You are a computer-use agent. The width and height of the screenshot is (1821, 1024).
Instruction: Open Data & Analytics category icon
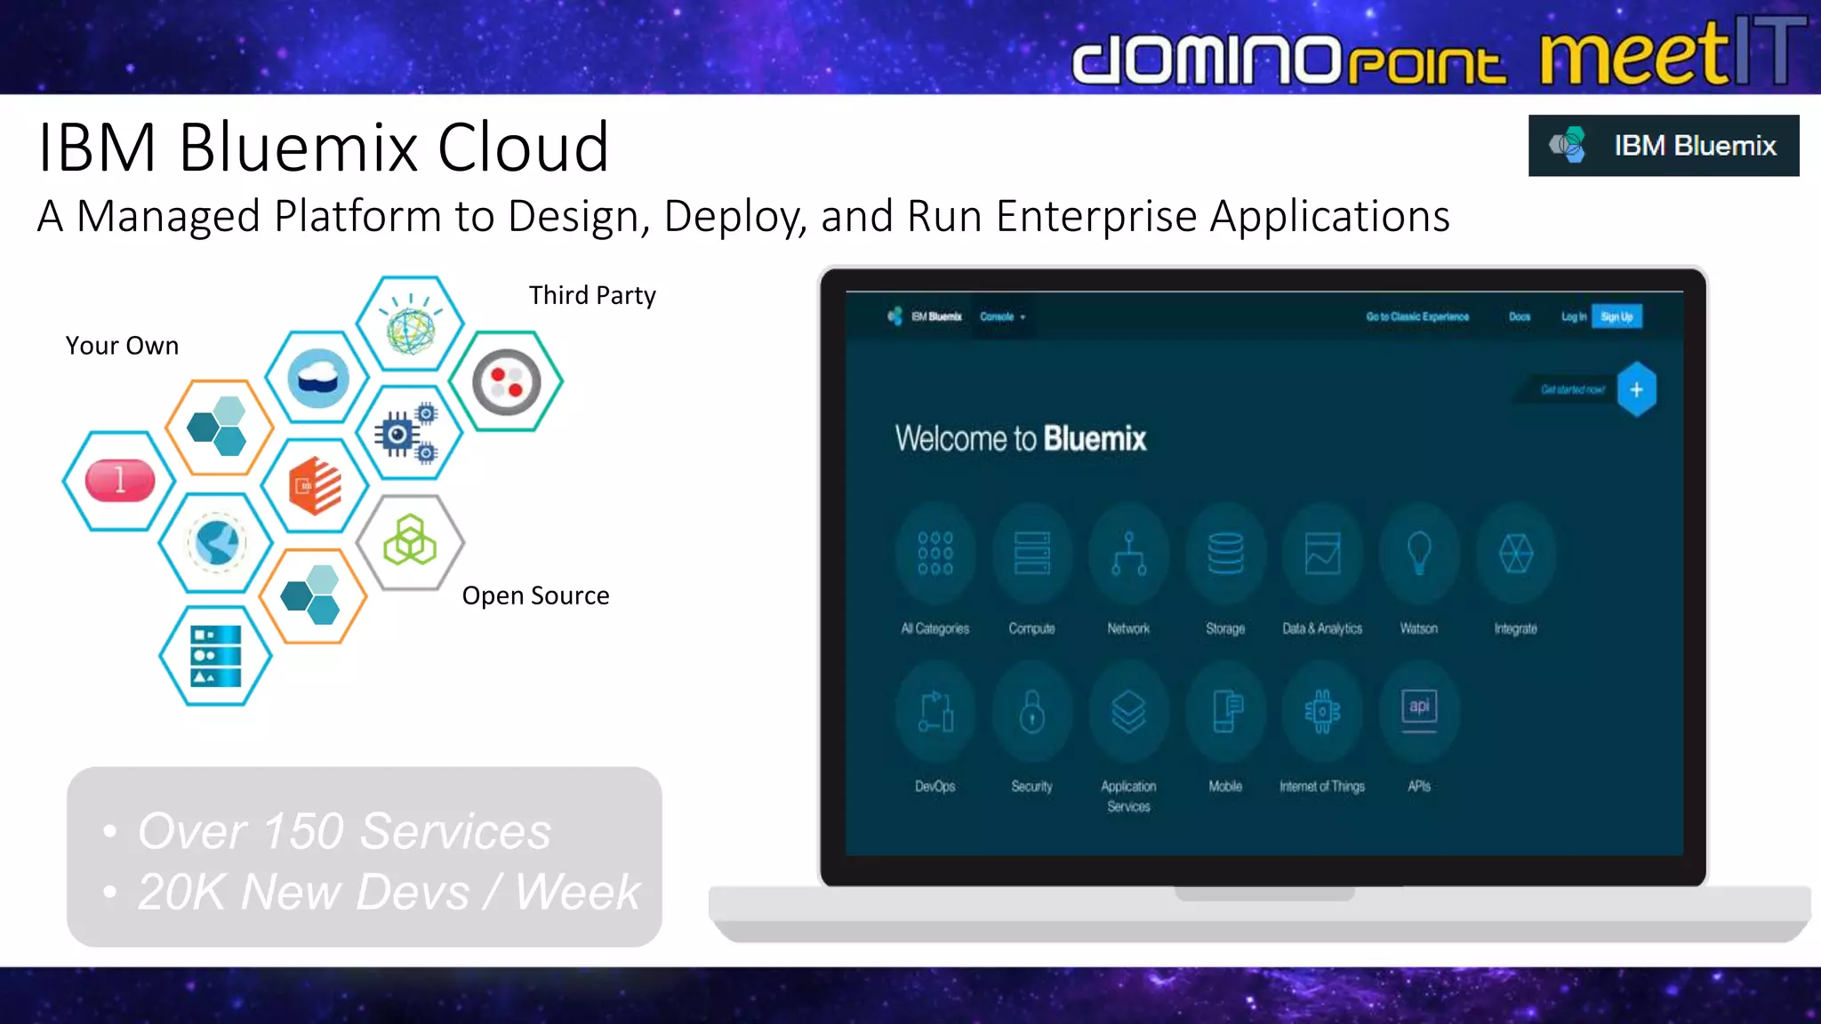pos(1322,554)
